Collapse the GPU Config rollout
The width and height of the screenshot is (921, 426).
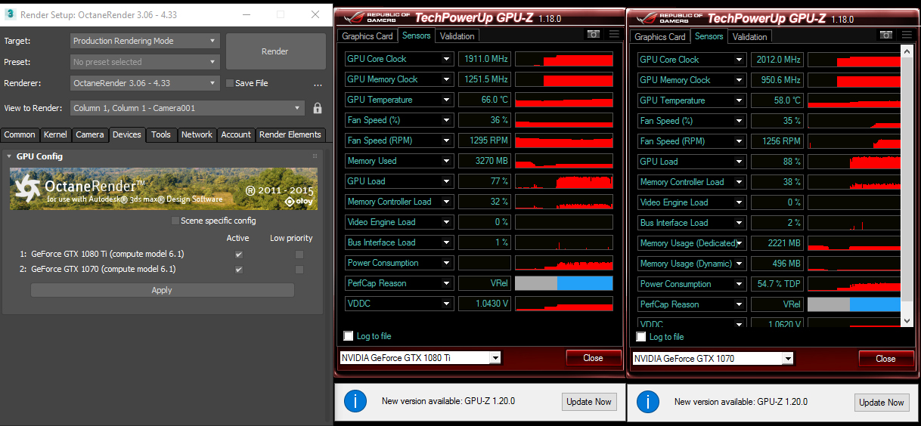pyautogui.click(x=10, y=156)
